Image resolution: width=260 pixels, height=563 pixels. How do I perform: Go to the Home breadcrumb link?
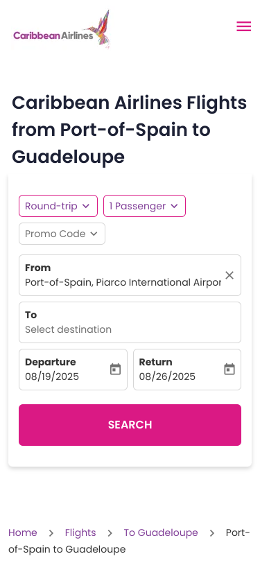coord(23,532)
